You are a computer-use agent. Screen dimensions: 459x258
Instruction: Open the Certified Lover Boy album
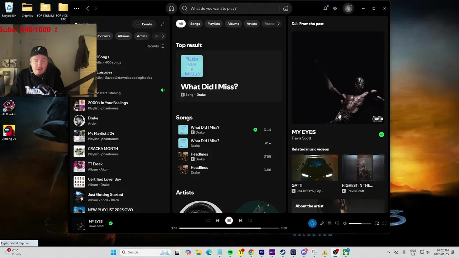click(120, 182)
